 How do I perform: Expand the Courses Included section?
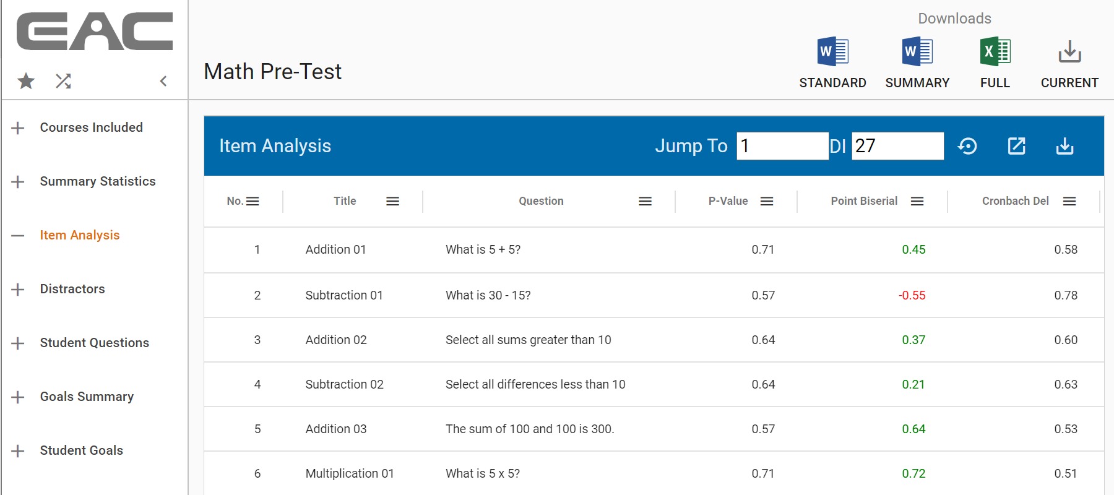18,128
